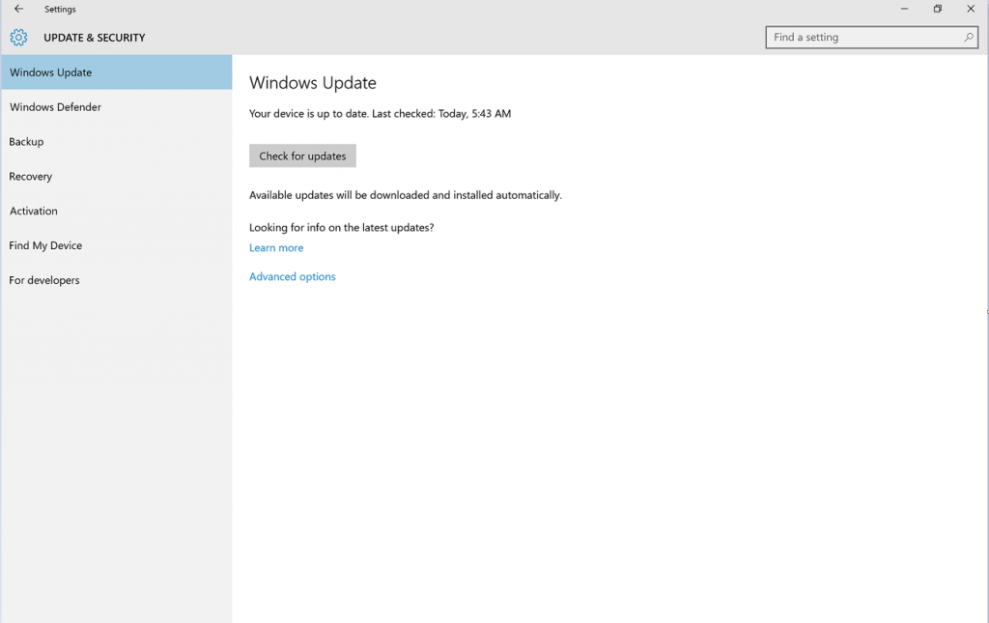989x623 pixels.
Task: Follow the Learn more link
Action: (x=276, y=248)
